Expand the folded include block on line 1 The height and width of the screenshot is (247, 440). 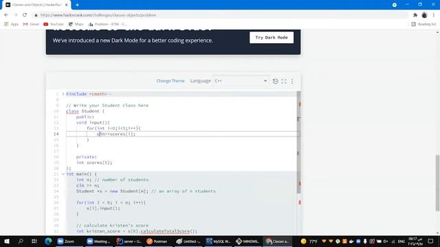click(x=63, y=94)
